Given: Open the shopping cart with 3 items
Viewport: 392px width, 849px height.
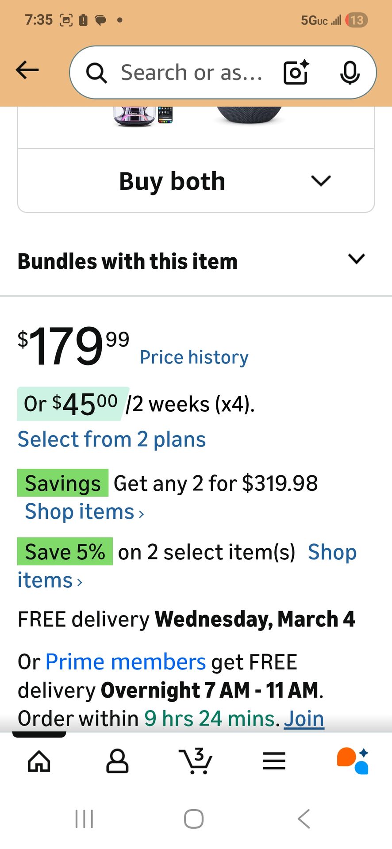Looking at the screenshot, I should tap(196, 761).
